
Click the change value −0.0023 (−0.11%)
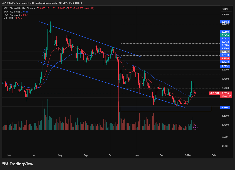pyautogui.click(x=85, y=8)
